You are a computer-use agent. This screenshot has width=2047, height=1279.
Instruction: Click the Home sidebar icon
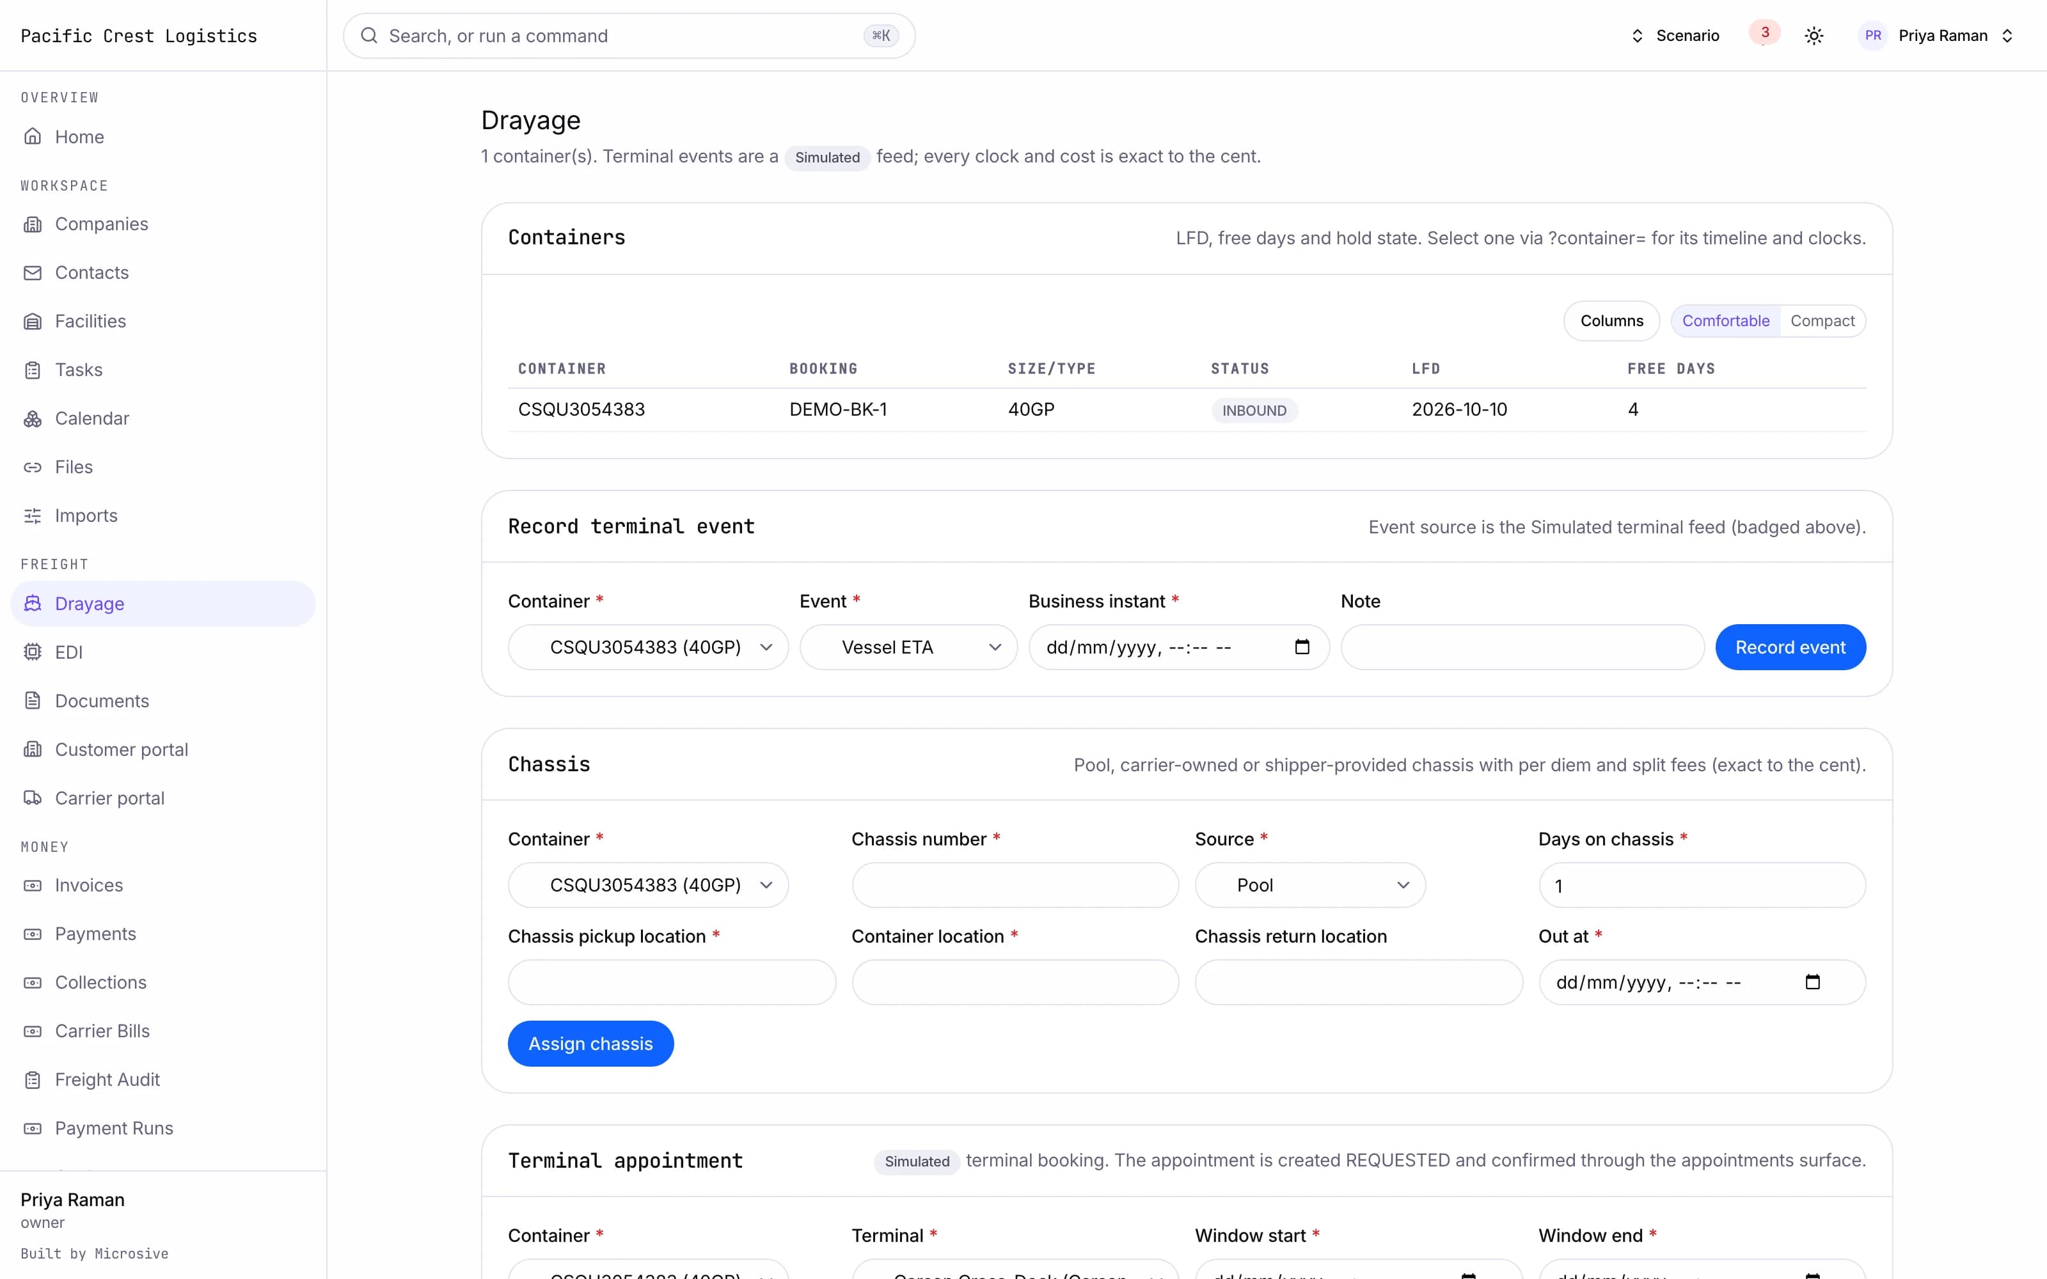(x=32, y=136)
